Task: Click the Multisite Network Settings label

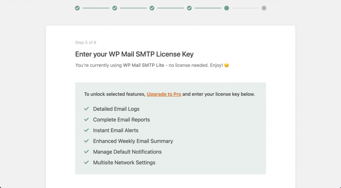Action: [124, 162]
